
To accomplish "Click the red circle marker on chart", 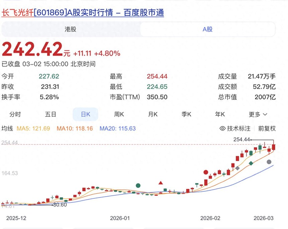I will point(206,172).
